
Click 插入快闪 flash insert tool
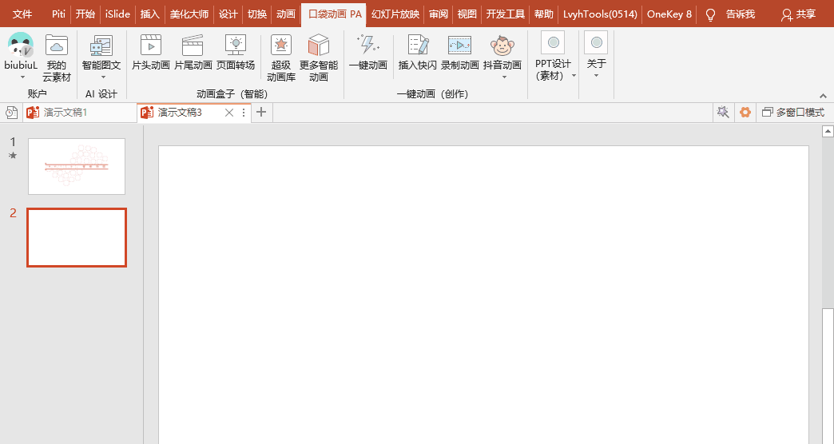point(418,52)
